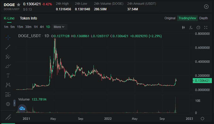Click the DOGE_USDT chart symbol title
Image resolution: width=214 pixels, height=124 pixels.
[x=29, y=36]
